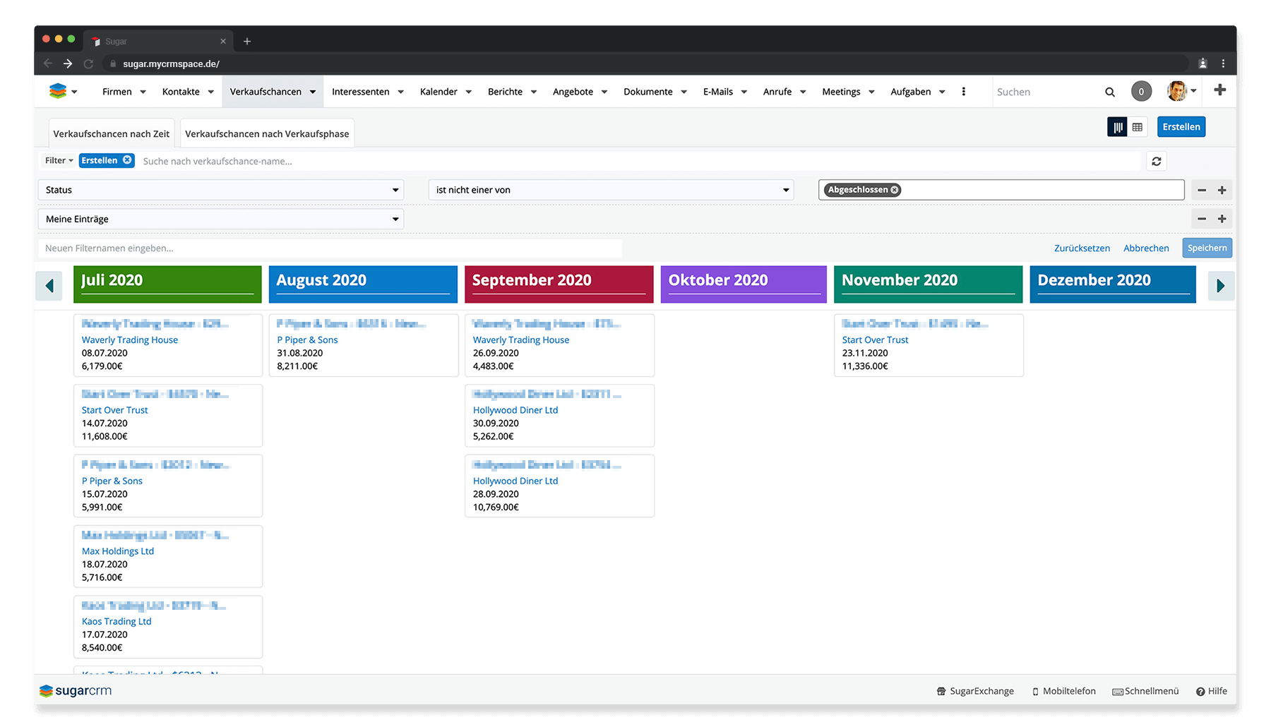Click the Zurücksetzen link
The width and height of the screenshot is (1271, 727).
click(x=1081, y=248)
